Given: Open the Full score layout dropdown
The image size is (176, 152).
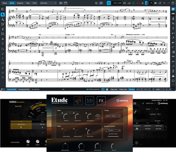Looking at the screenshot, I should [48, 3].
